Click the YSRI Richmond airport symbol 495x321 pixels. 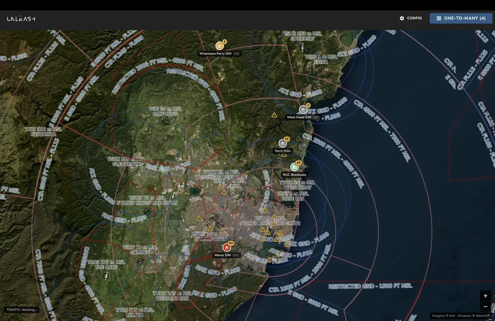pyautogui.click(x=164, y=122)
